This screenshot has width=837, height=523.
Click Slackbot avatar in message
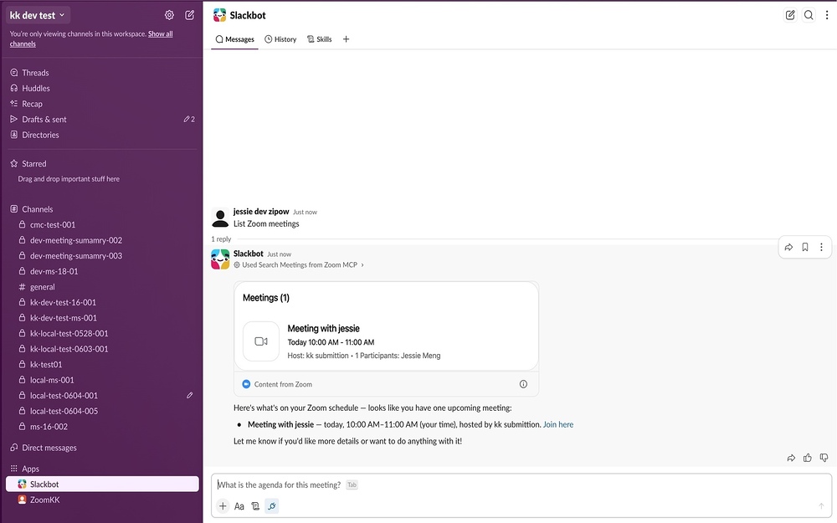[220, 259]
